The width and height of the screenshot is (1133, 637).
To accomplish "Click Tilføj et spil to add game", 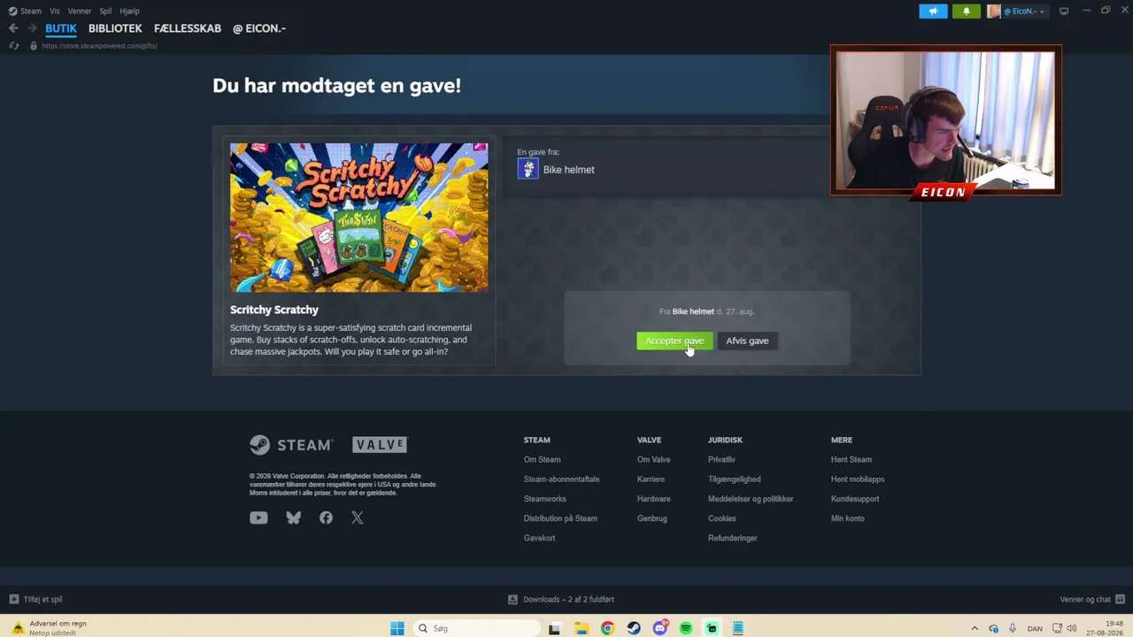I will click(35, 600).
